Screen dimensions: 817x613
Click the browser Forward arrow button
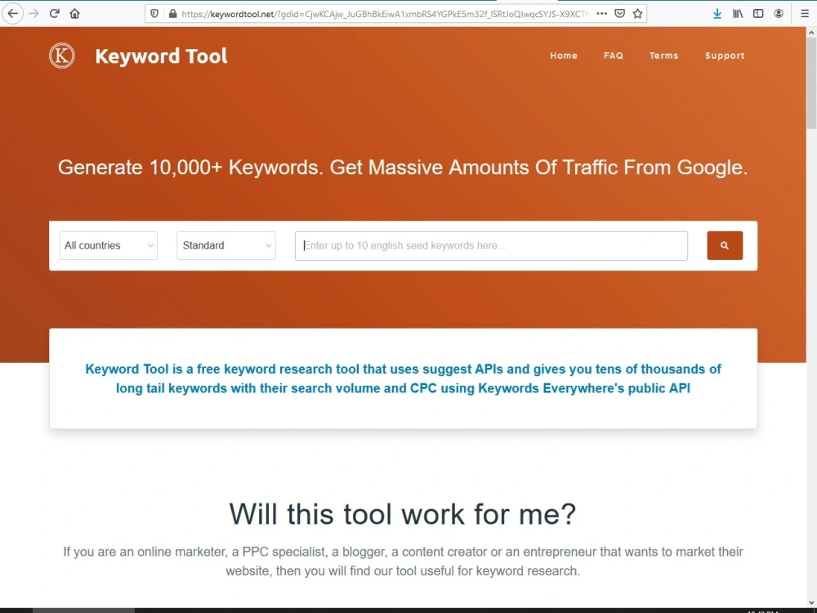[33, 14]
